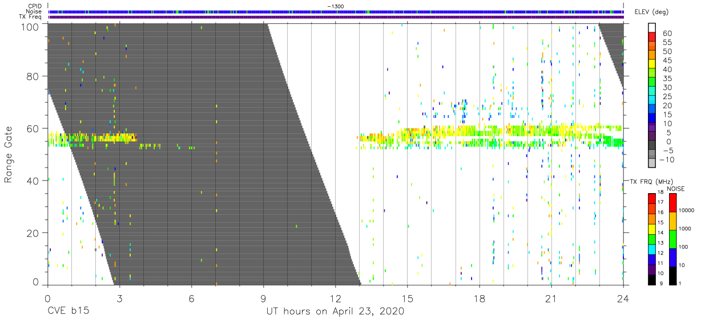Pick the light gray bottom ELEV swatch

pos(652,163)
